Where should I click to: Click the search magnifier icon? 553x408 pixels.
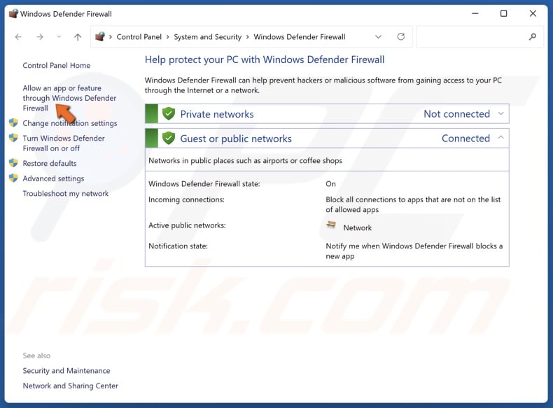tap(533, 36)
